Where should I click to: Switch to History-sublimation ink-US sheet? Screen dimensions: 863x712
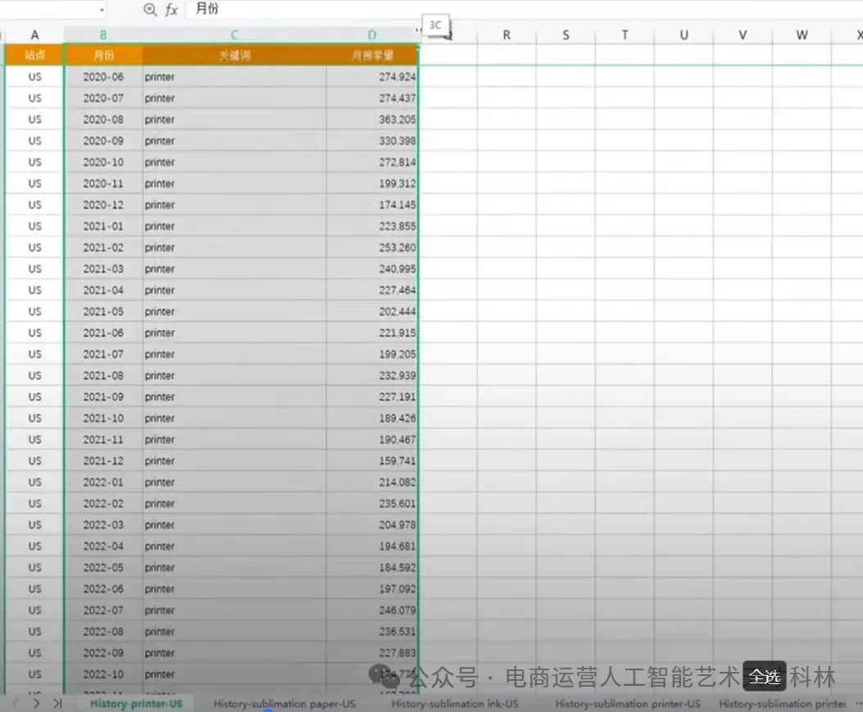(454, 703)
